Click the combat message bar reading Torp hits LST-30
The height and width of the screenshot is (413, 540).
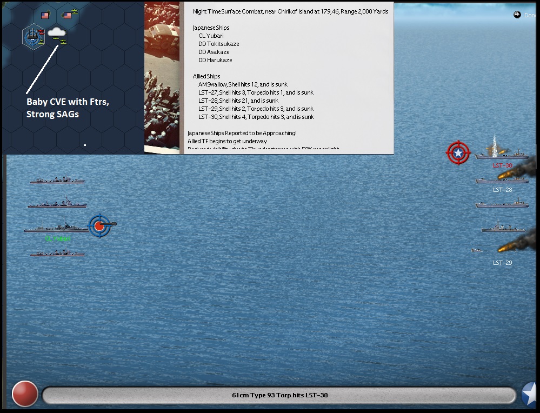click(x=279, y=395)
